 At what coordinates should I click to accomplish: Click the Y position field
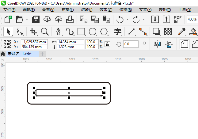pyautogui.click(x=34, y=47)
